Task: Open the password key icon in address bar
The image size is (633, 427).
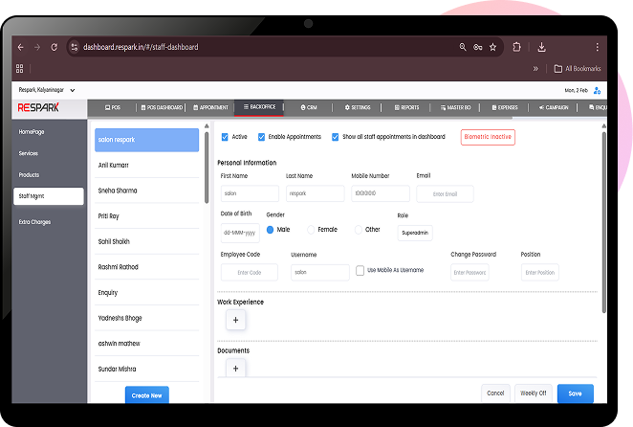Action: click(477, 47)
